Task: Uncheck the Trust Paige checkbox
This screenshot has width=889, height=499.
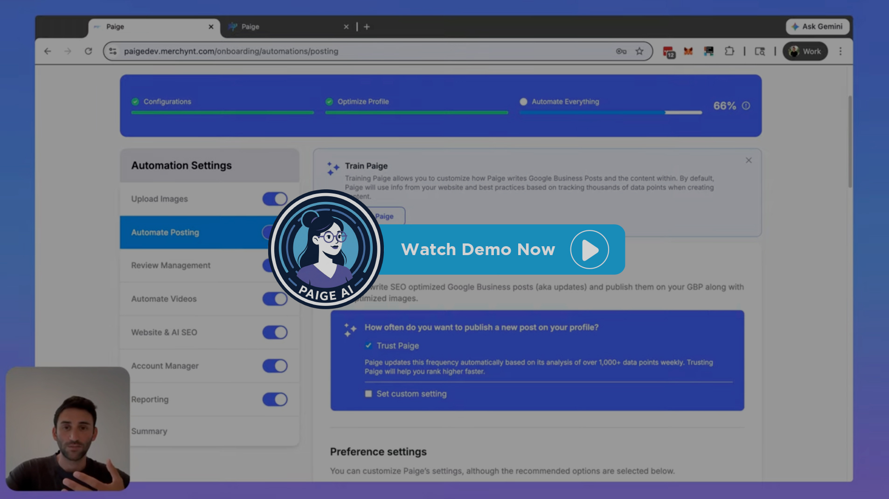Action: click(x=368, y=346)
